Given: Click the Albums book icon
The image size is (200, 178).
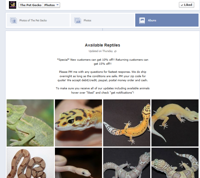Looking at the screenshot, I should pos(142,21).
